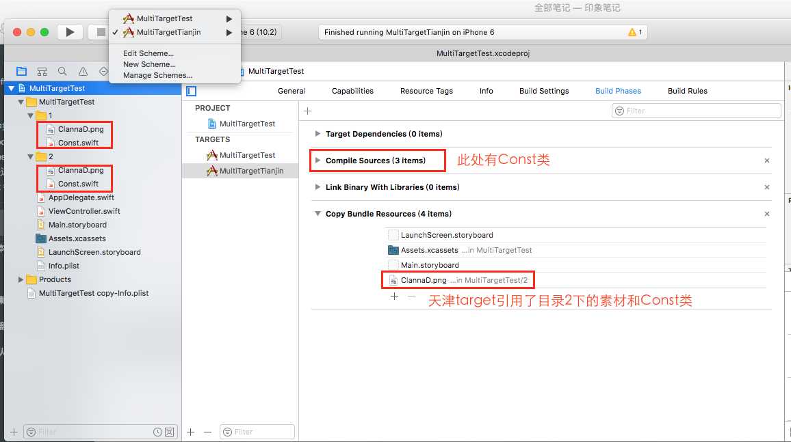Expand Compile Sources section
This screenshot has width=791, height=442.
coord(317,161)
